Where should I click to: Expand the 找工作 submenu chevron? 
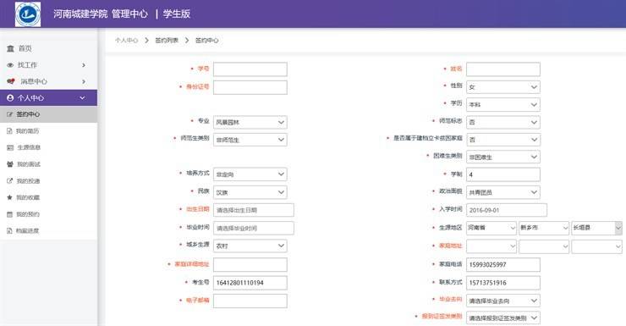tap(84, 64)
